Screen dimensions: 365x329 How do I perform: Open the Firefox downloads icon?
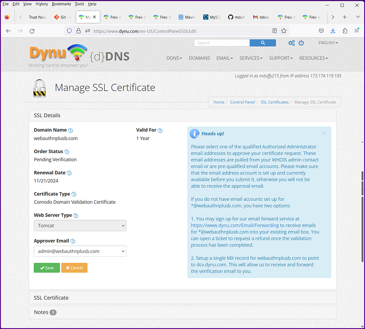coord(333,31)
